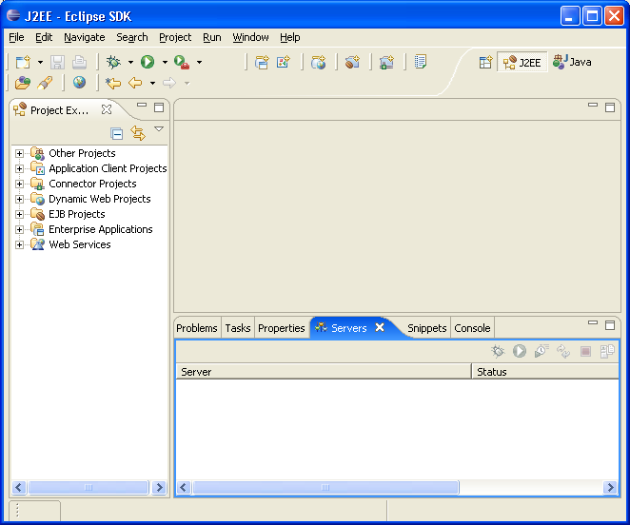Switch to the Java perspective
Image resolution: width=630 pixels, height=525 pixels.
tap(572, 62)
